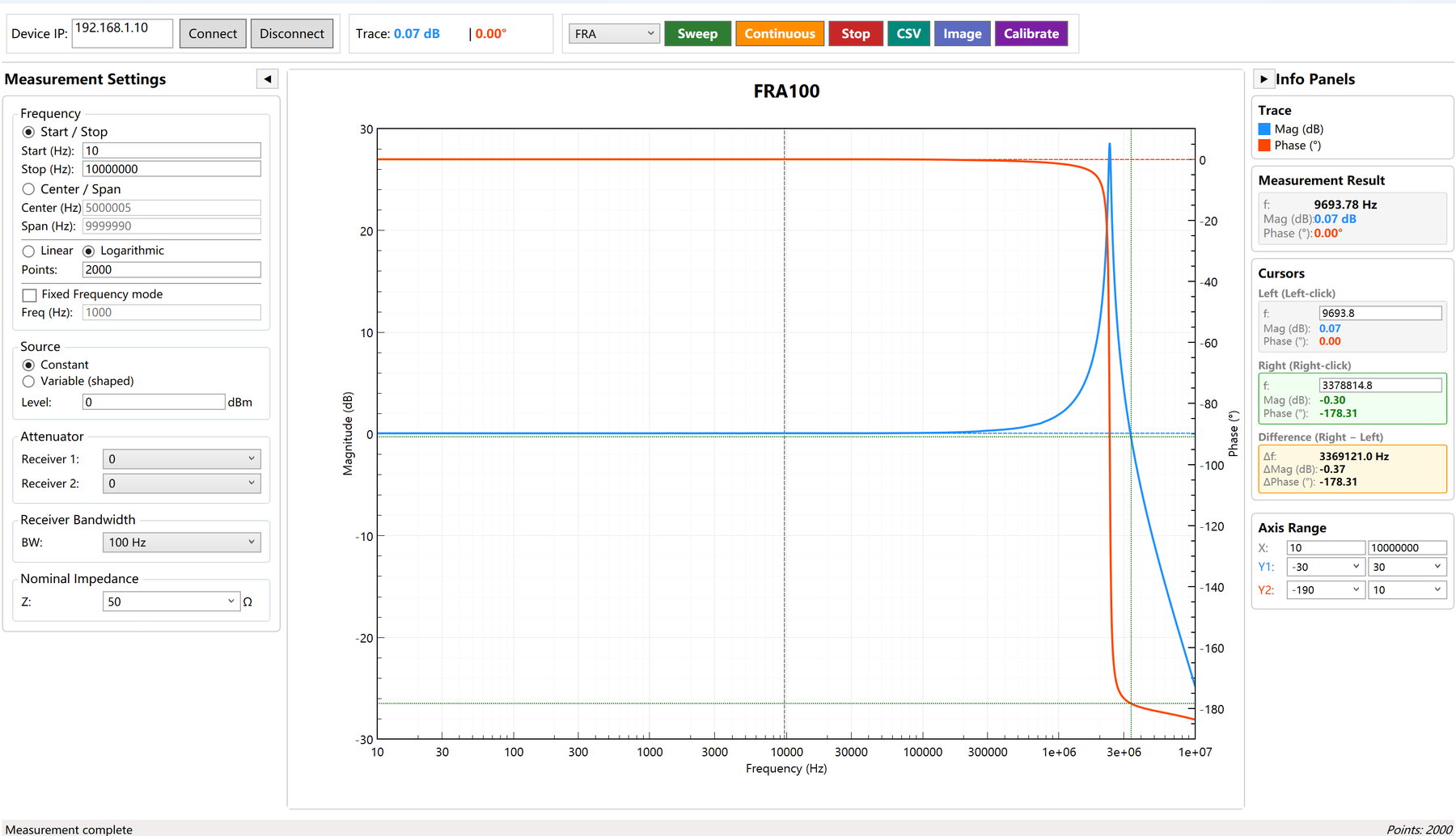
Task: Open the Y1 maximum range dropdown
Action: 1407,568
